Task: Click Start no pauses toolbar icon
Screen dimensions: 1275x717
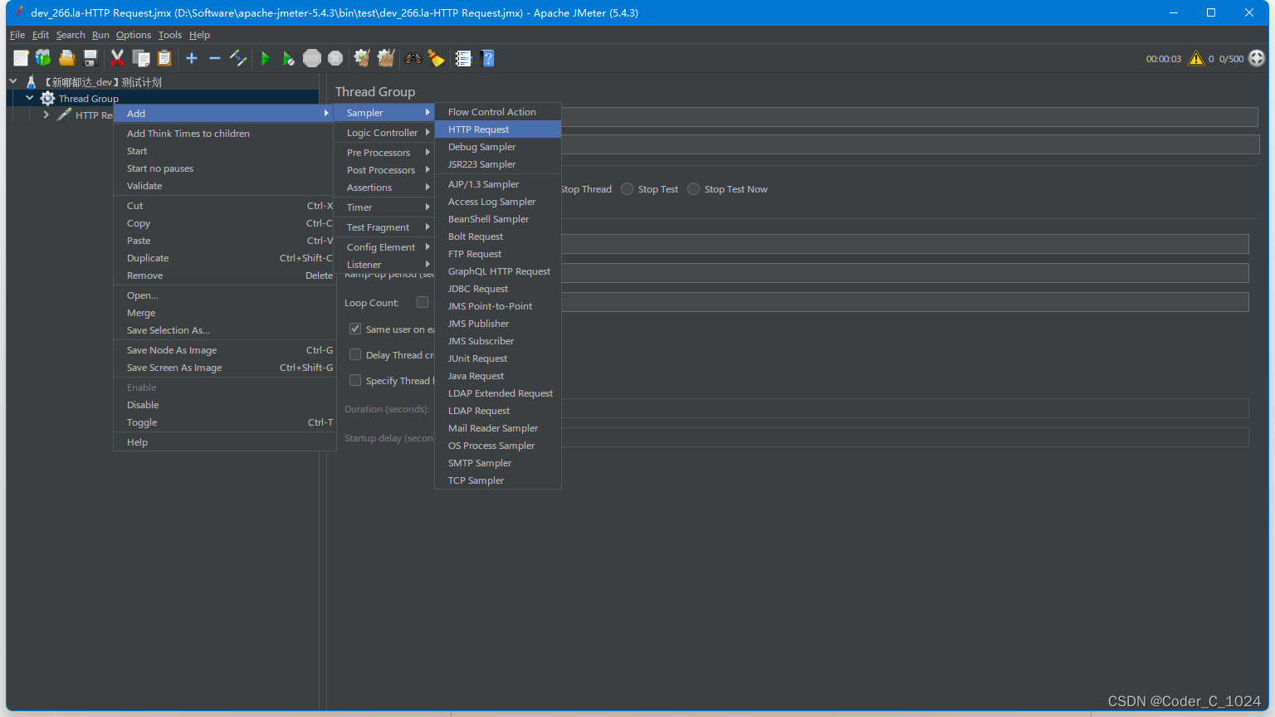Action: pos(288,58)
